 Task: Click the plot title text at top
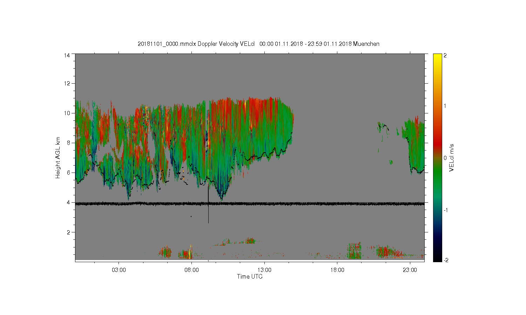pyautogui.click(x=258, y=44)
